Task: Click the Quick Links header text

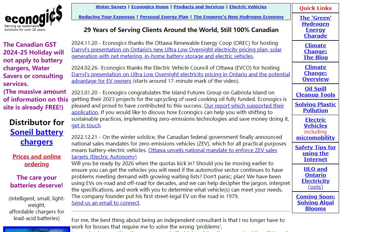Action: click(x=316, y=8)
